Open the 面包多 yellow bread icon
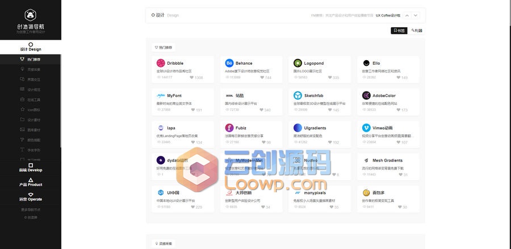Viewport: 511px width, 249px height. point(366,193)
